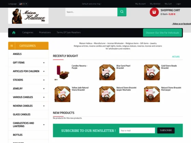Click the magnifier search button
Image resolution: width=191 pixels, height=143 pixels.
click(x=122, y=12)
